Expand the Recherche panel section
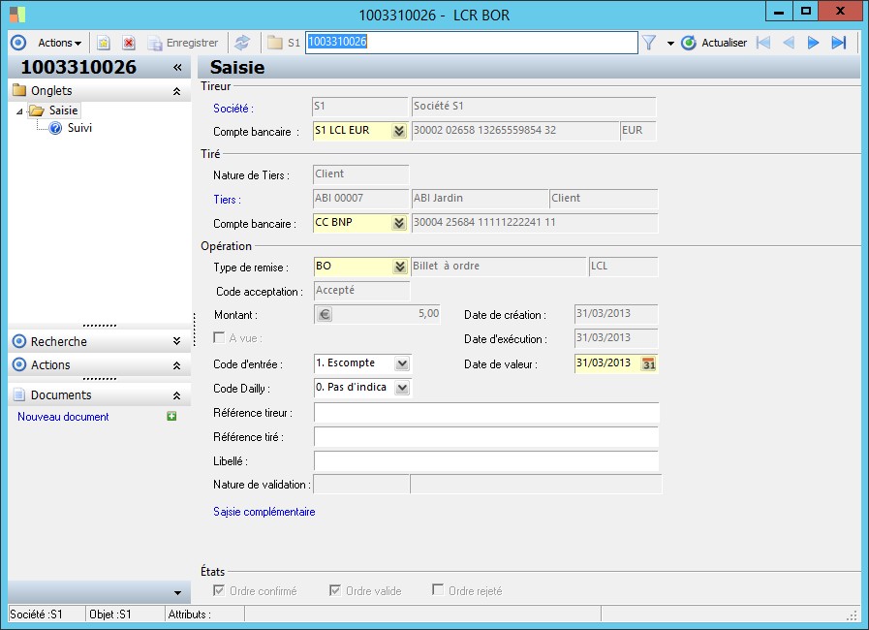869x630 pixels. coord(175,341)
